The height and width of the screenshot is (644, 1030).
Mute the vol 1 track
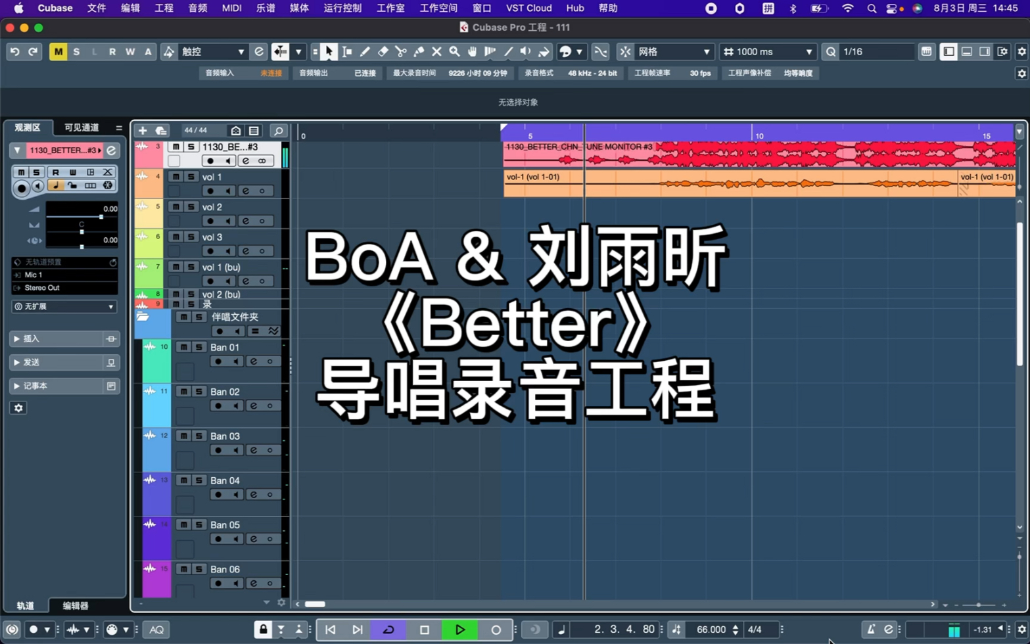tap(176, 177)
